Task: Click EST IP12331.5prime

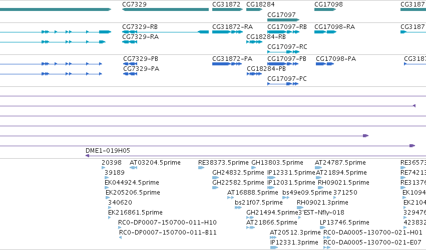Action: coord(291,173)
